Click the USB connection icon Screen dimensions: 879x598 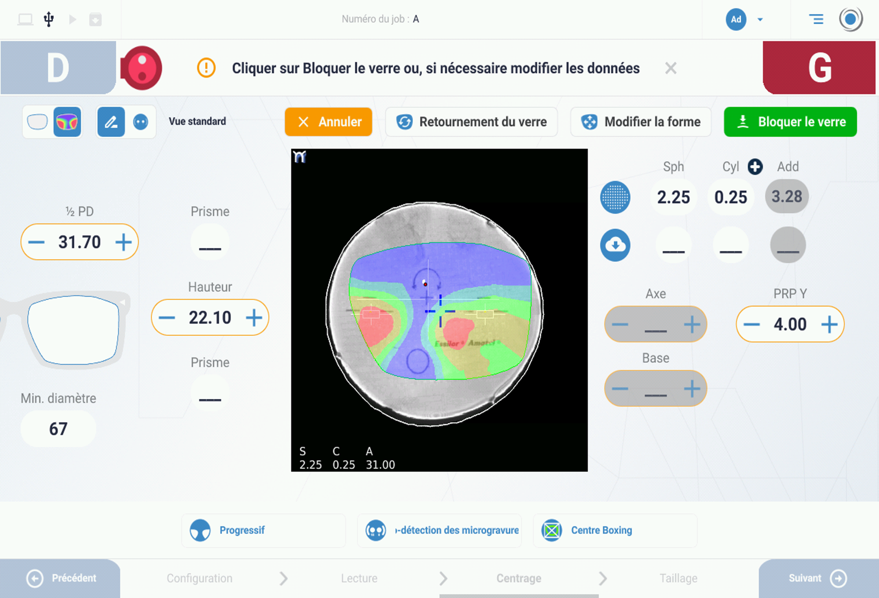[x=49, y=19]
